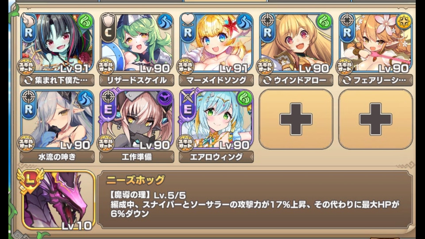Viewport: 425px width, 239px height.
Task: View the 魔導の理 skill description panel
Action: click(x=255, y=200)
